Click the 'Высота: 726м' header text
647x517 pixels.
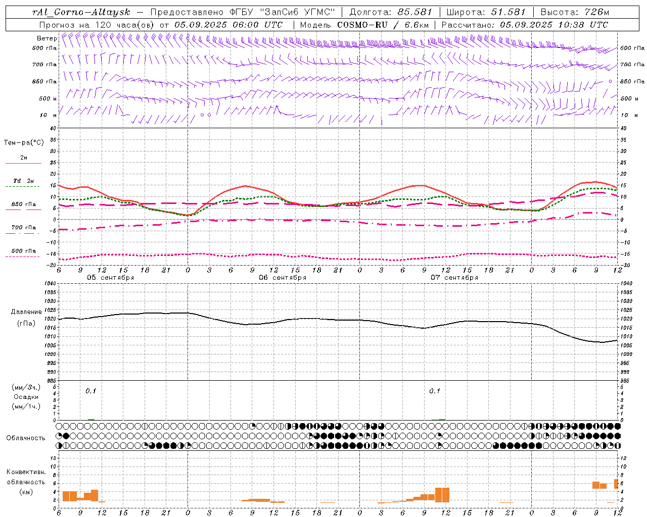575,12
